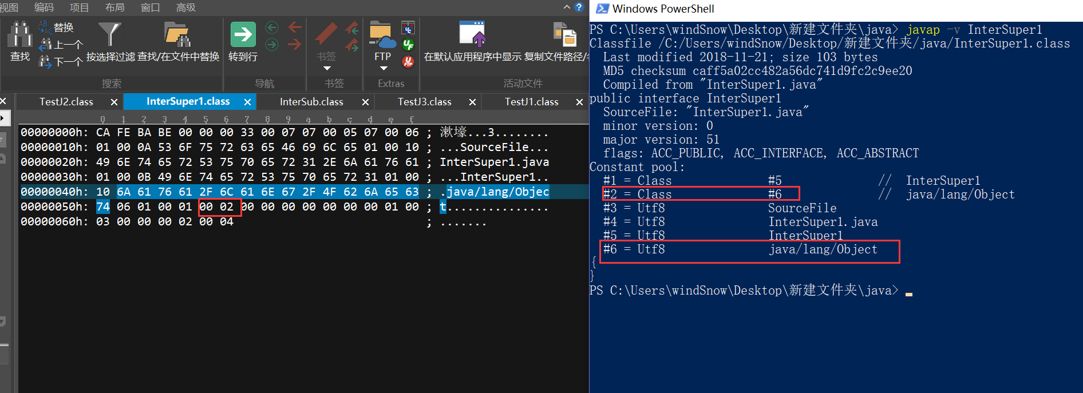1083x393 pixels.
Task: Open the 项目 menu
Action: pos(79,7)
